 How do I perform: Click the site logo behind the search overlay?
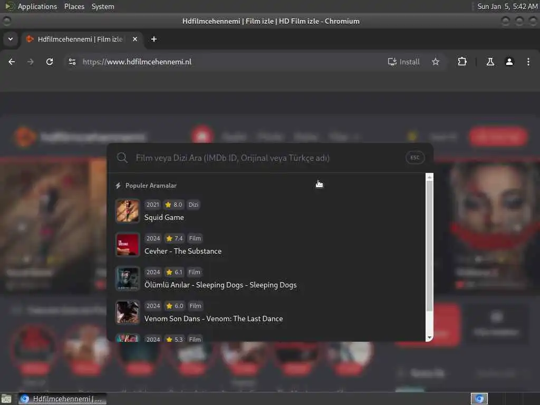coord(80,137)
